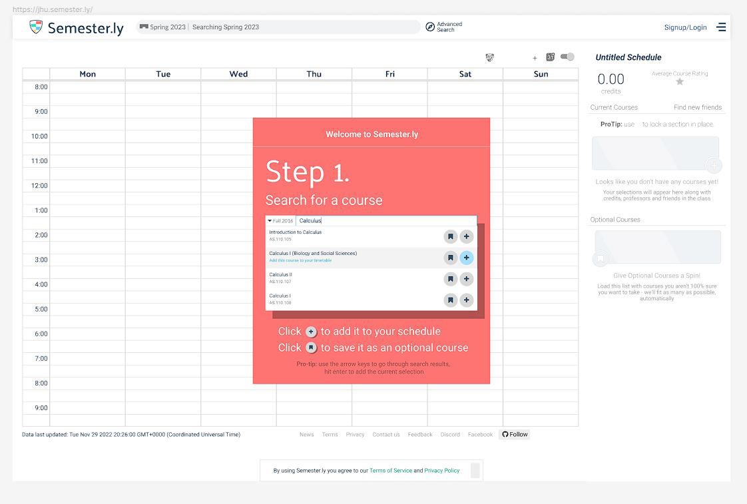Open the Feedback footer link

click(x=420, y=435)
